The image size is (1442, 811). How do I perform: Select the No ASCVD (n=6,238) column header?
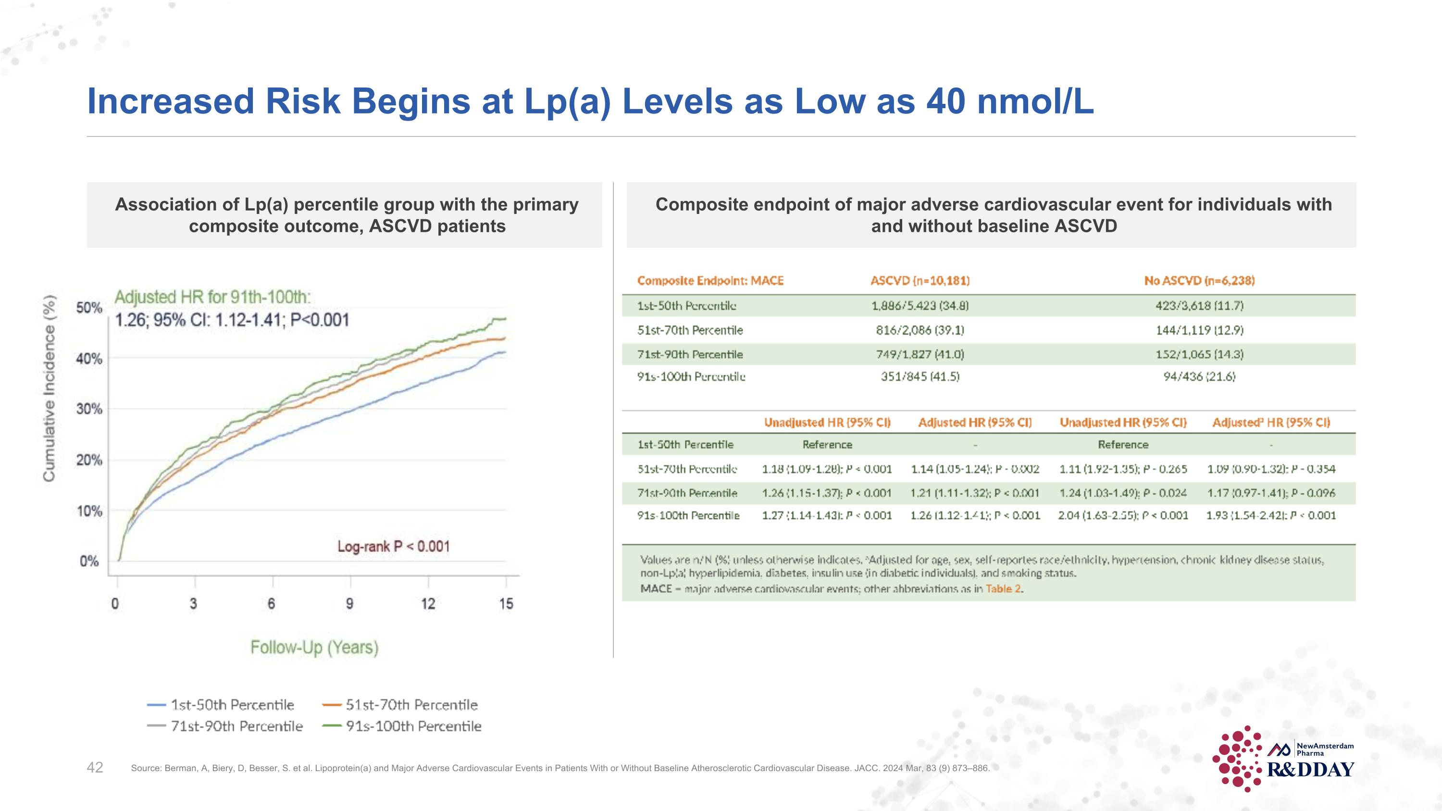point(1199,280)
